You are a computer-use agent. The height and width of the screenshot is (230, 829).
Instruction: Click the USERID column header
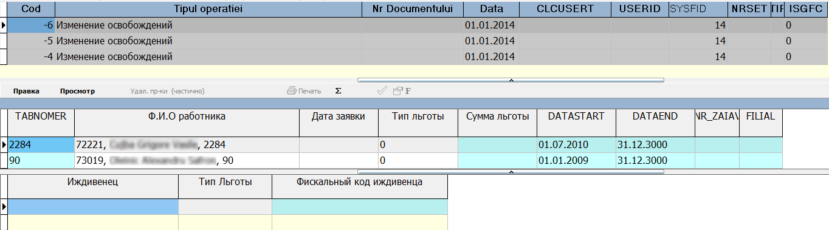(639, 9)
